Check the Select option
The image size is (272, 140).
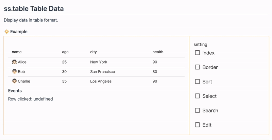click(x=198, y=96)
